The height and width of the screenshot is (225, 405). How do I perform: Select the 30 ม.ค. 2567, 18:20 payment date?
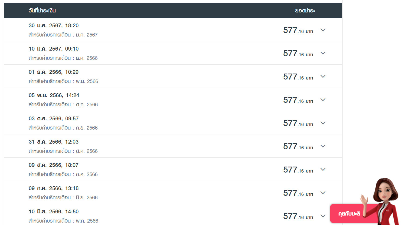(54, 25)
